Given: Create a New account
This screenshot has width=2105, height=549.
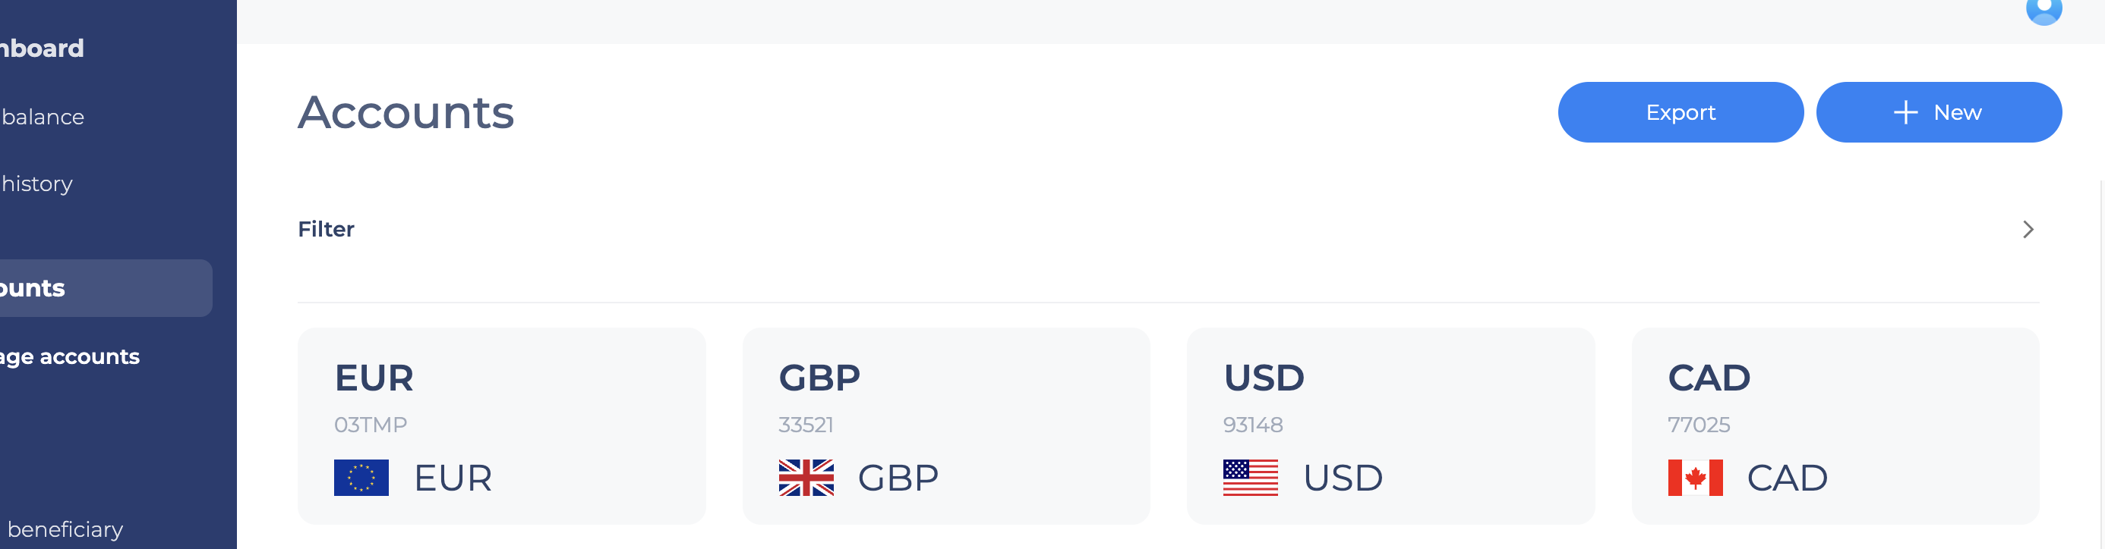Looking at the screenshot, I should 1938,111.
